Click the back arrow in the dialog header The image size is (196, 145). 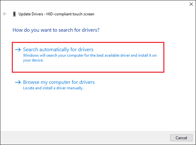pos(5,14)
